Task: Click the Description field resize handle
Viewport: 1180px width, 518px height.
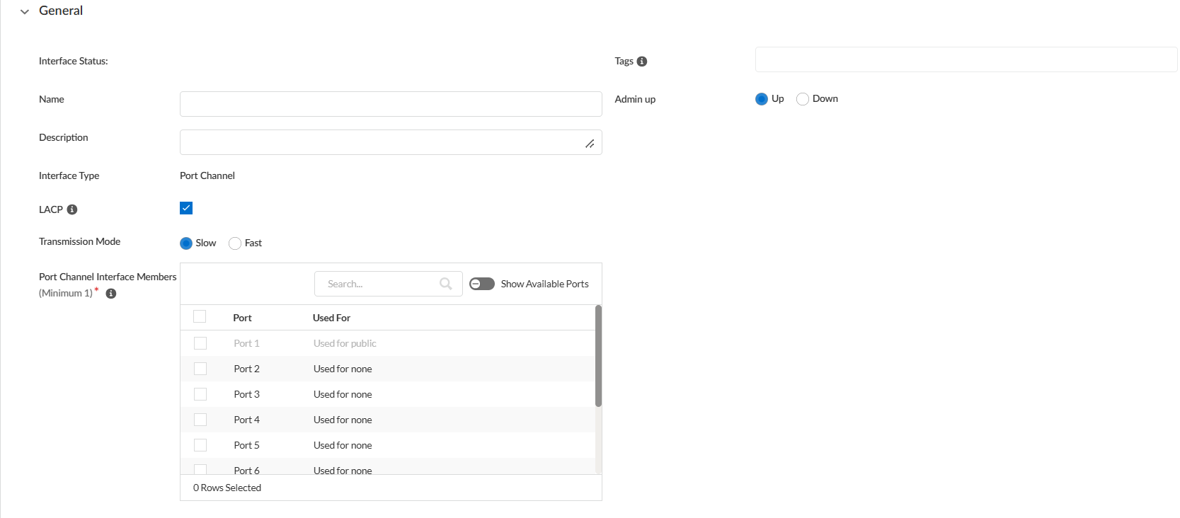Action: coord(590,144)
